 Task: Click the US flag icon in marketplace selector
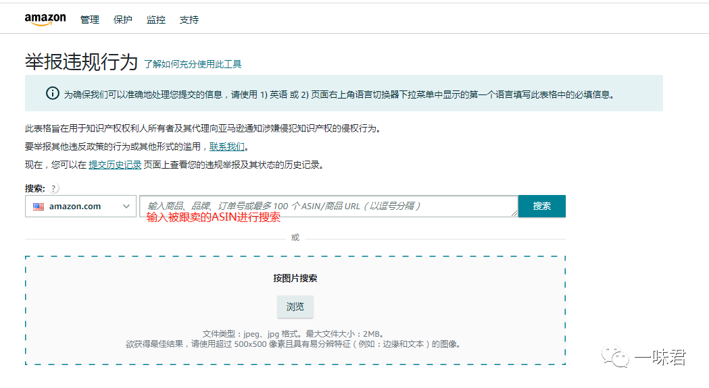pos(39,206)
